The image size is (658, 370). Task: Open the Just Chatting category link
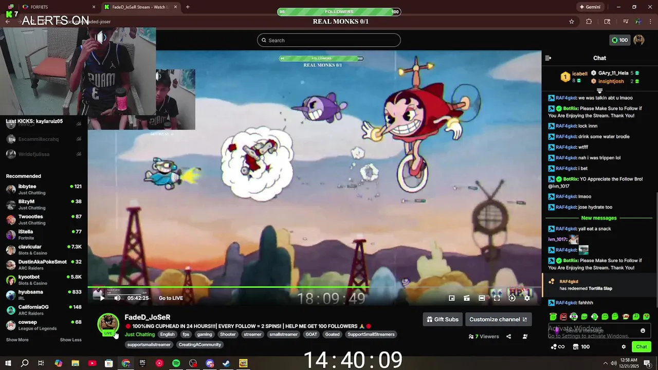pos(139,335)
